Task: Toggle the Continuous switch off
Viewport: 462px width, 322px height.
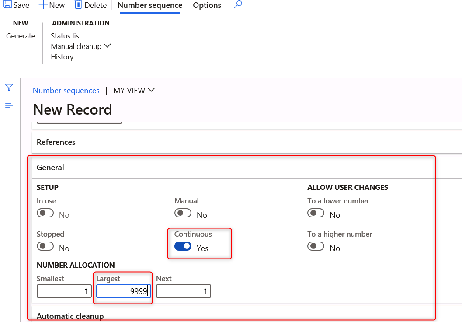Action: (x=183, y=246)
